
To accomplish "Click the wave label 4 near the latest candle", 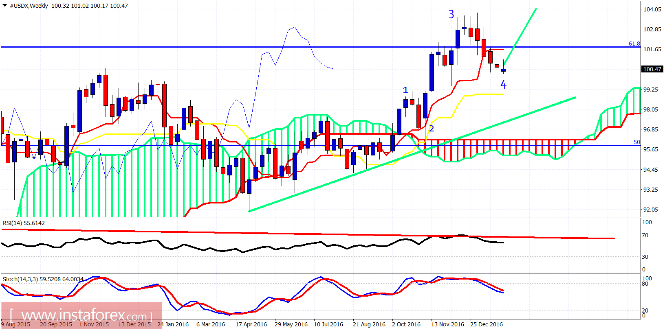I will pyautogui.click(x=504, y=85).
